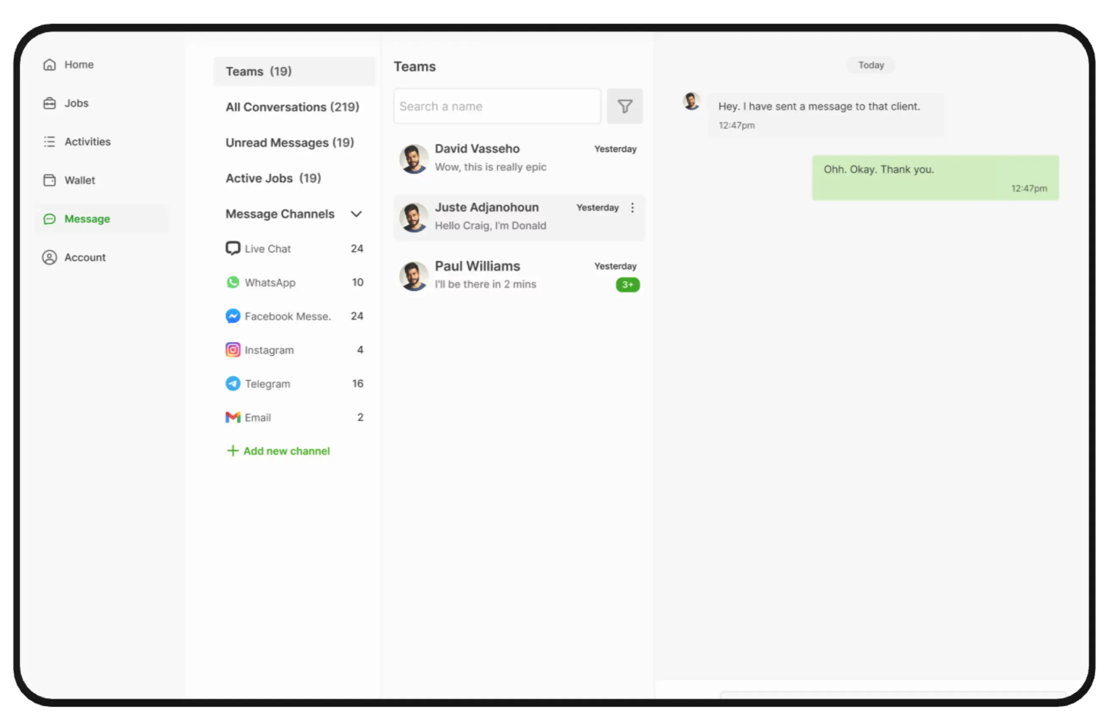Open the WhatsApp channel icon
The height and width of the screenshot is (721, 1107).
tap(233, 282)
